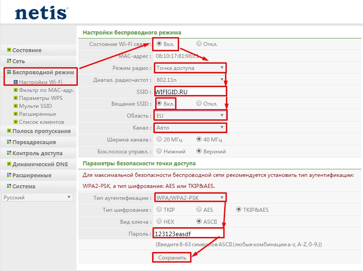The height and width of the screenshot is (271, 363).
Task: Click the icon next to Мульти SSID
Action: tap(15, 106)
